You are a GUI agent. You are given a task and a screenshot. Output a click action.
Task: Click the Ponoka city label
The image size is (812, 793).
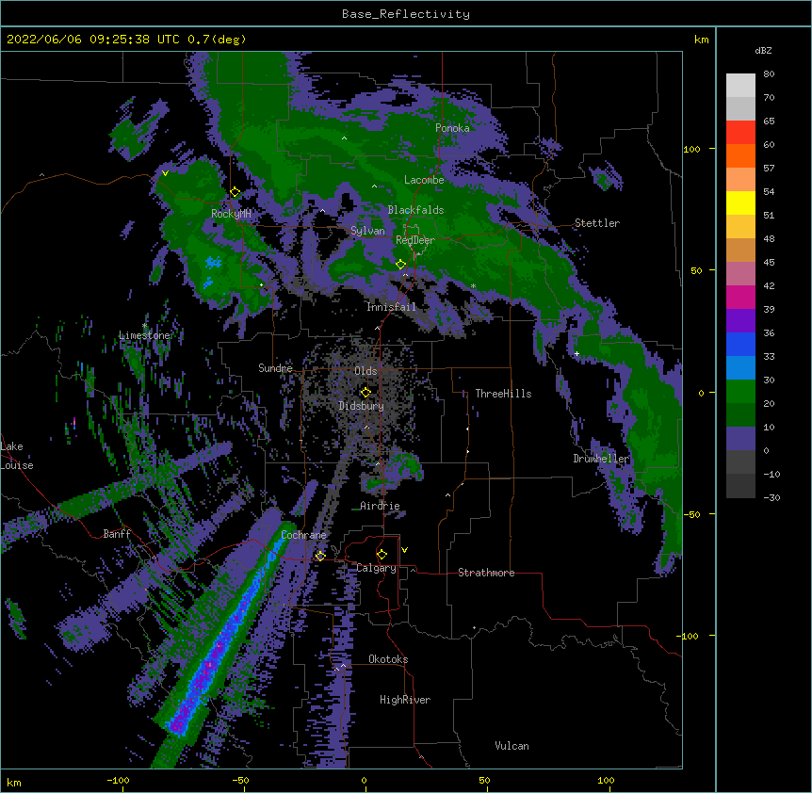coord(452,128)
